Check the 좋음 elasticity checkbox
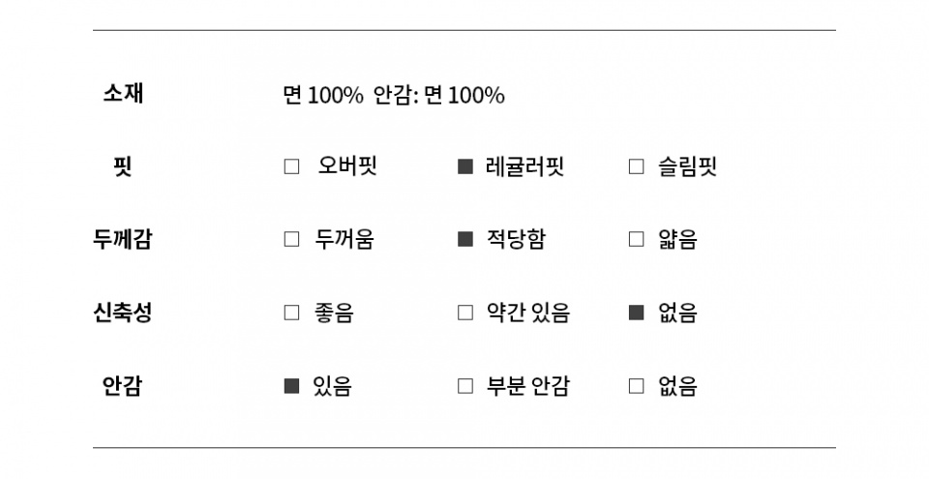929x479 pixels. coord(291,313)
